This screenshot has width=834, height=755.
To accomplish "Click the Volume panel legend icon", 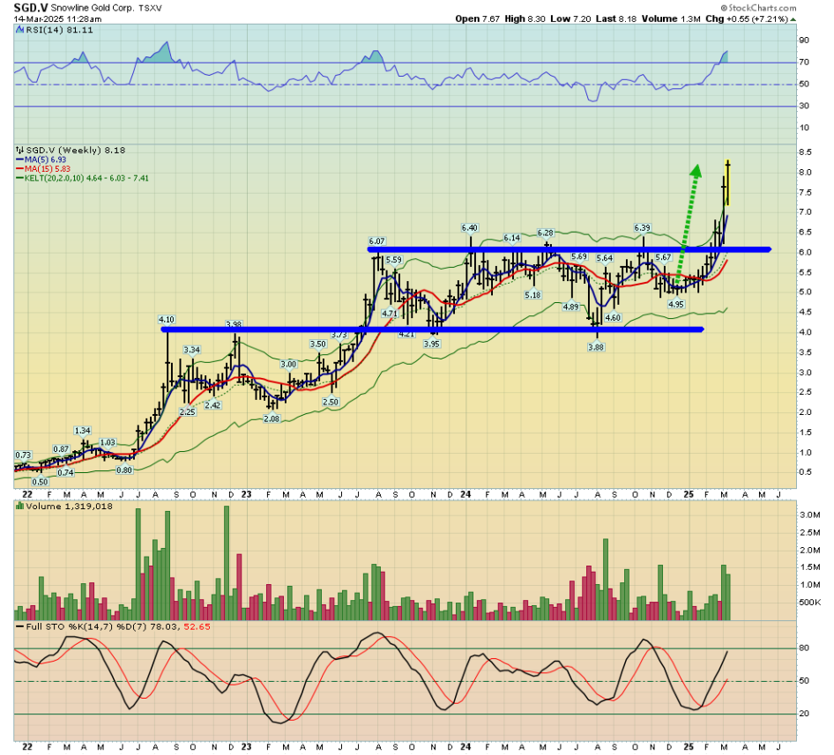I will (19, 507).
